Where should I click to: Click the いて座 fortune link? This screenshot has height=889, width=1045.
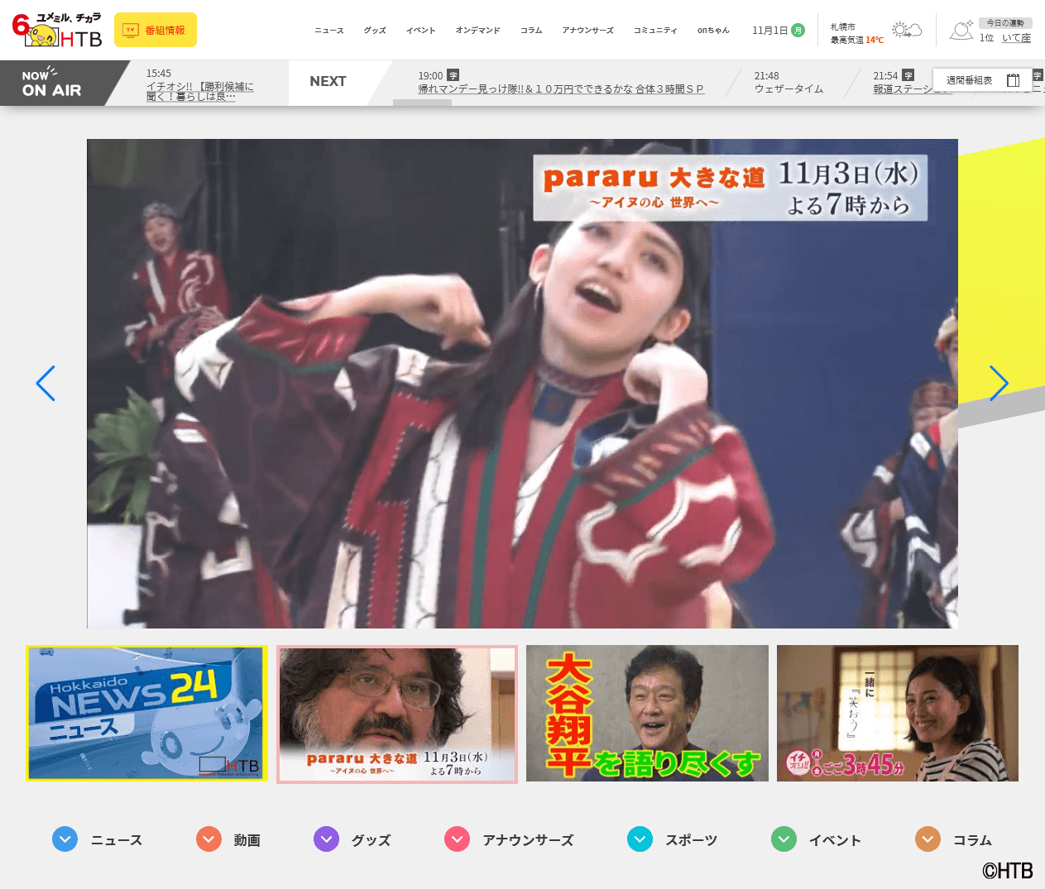(1017, 37)
